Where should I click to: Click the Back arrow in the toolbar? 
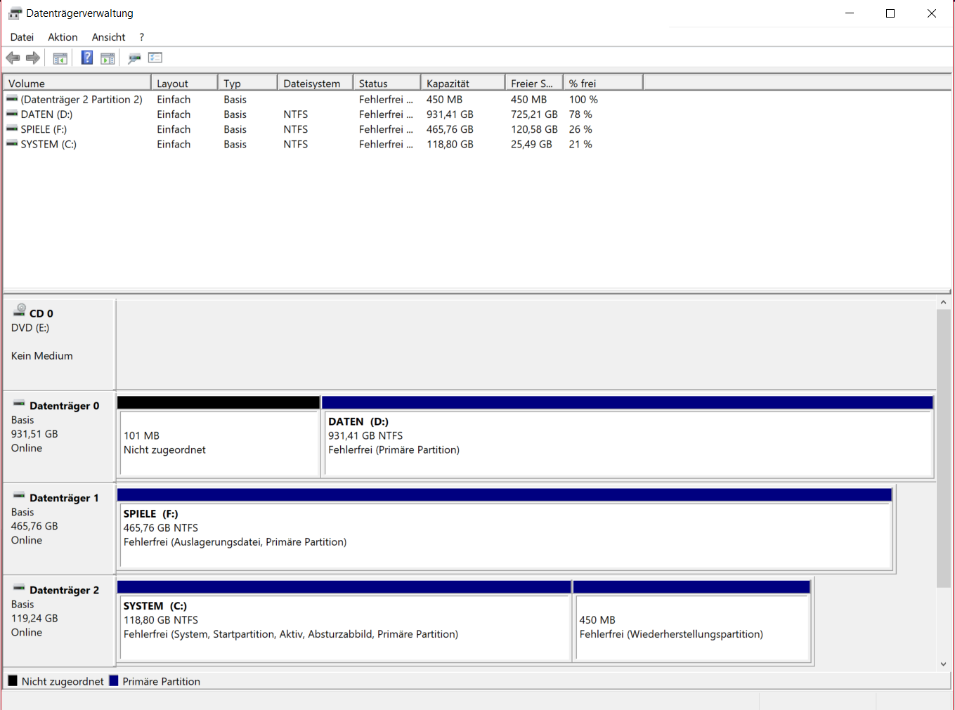coord(13,58)
